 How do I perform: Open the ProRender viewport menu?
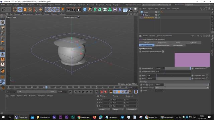tap(62, 14)
